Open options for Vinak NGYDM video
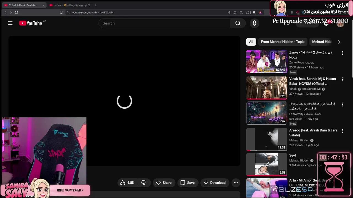 (343, 79)
